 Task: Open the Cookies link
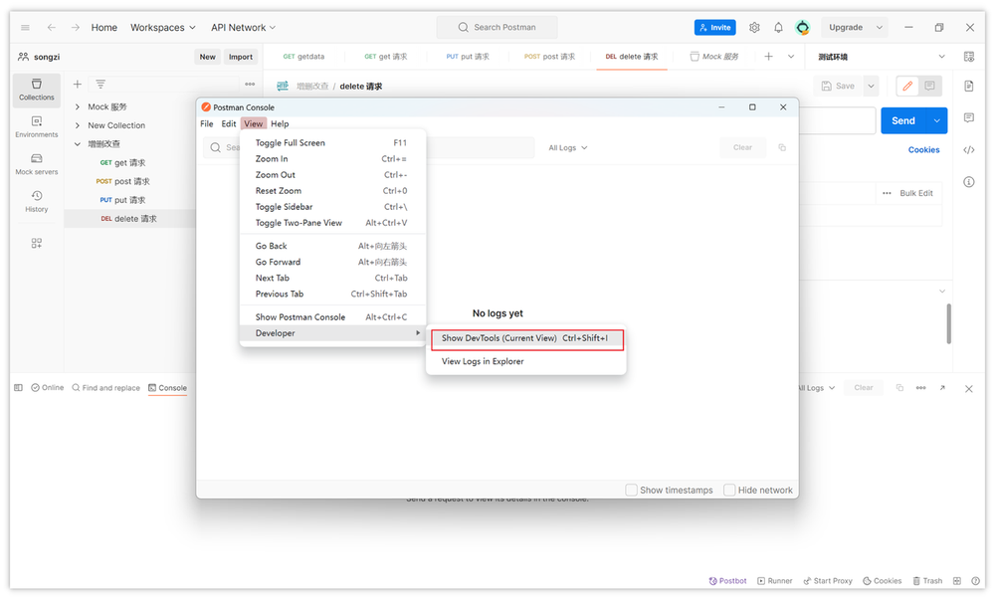pos(923,150)
